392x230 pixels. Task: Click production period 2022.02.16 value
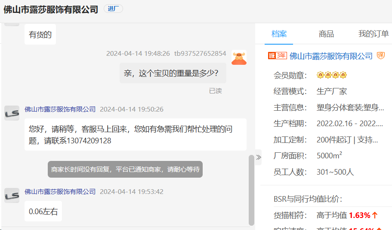pos(350,124)
